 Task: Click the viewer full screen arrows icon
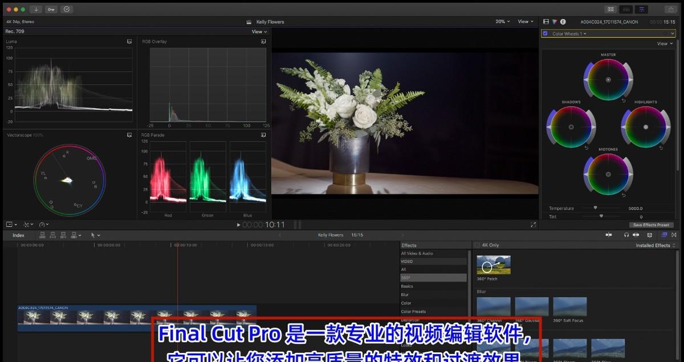(x=533, y=225)
